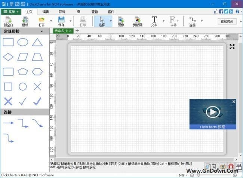Viewport: 243px width, 178px height.
Task: Add a new document tab with plus
Action: pyautogui.click(x=77, y=30)
